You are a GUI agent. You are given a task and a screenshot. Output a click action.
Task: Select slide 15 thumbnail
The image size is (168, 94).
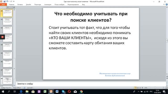click(x=8, y=55)
